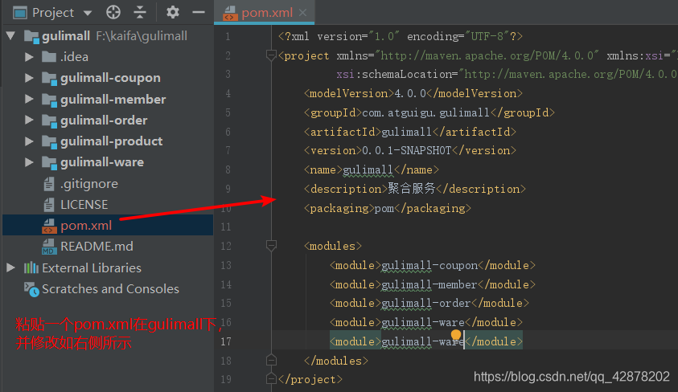Click the description text 聚合服务

(x=412, y=189)
